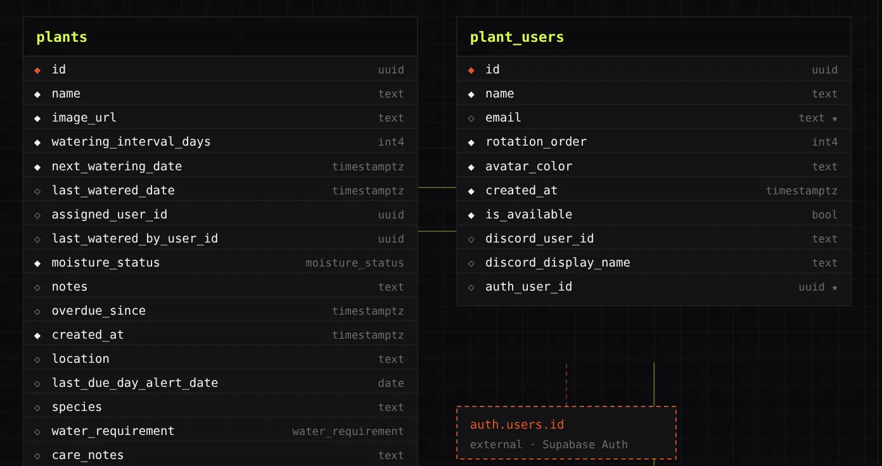The image size is (882, 466).
Task: Click the 'uuid ★' type for auth_user_id
Action: tap(818, 287)
